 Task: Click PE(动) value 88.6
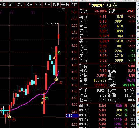pos(132,100)
